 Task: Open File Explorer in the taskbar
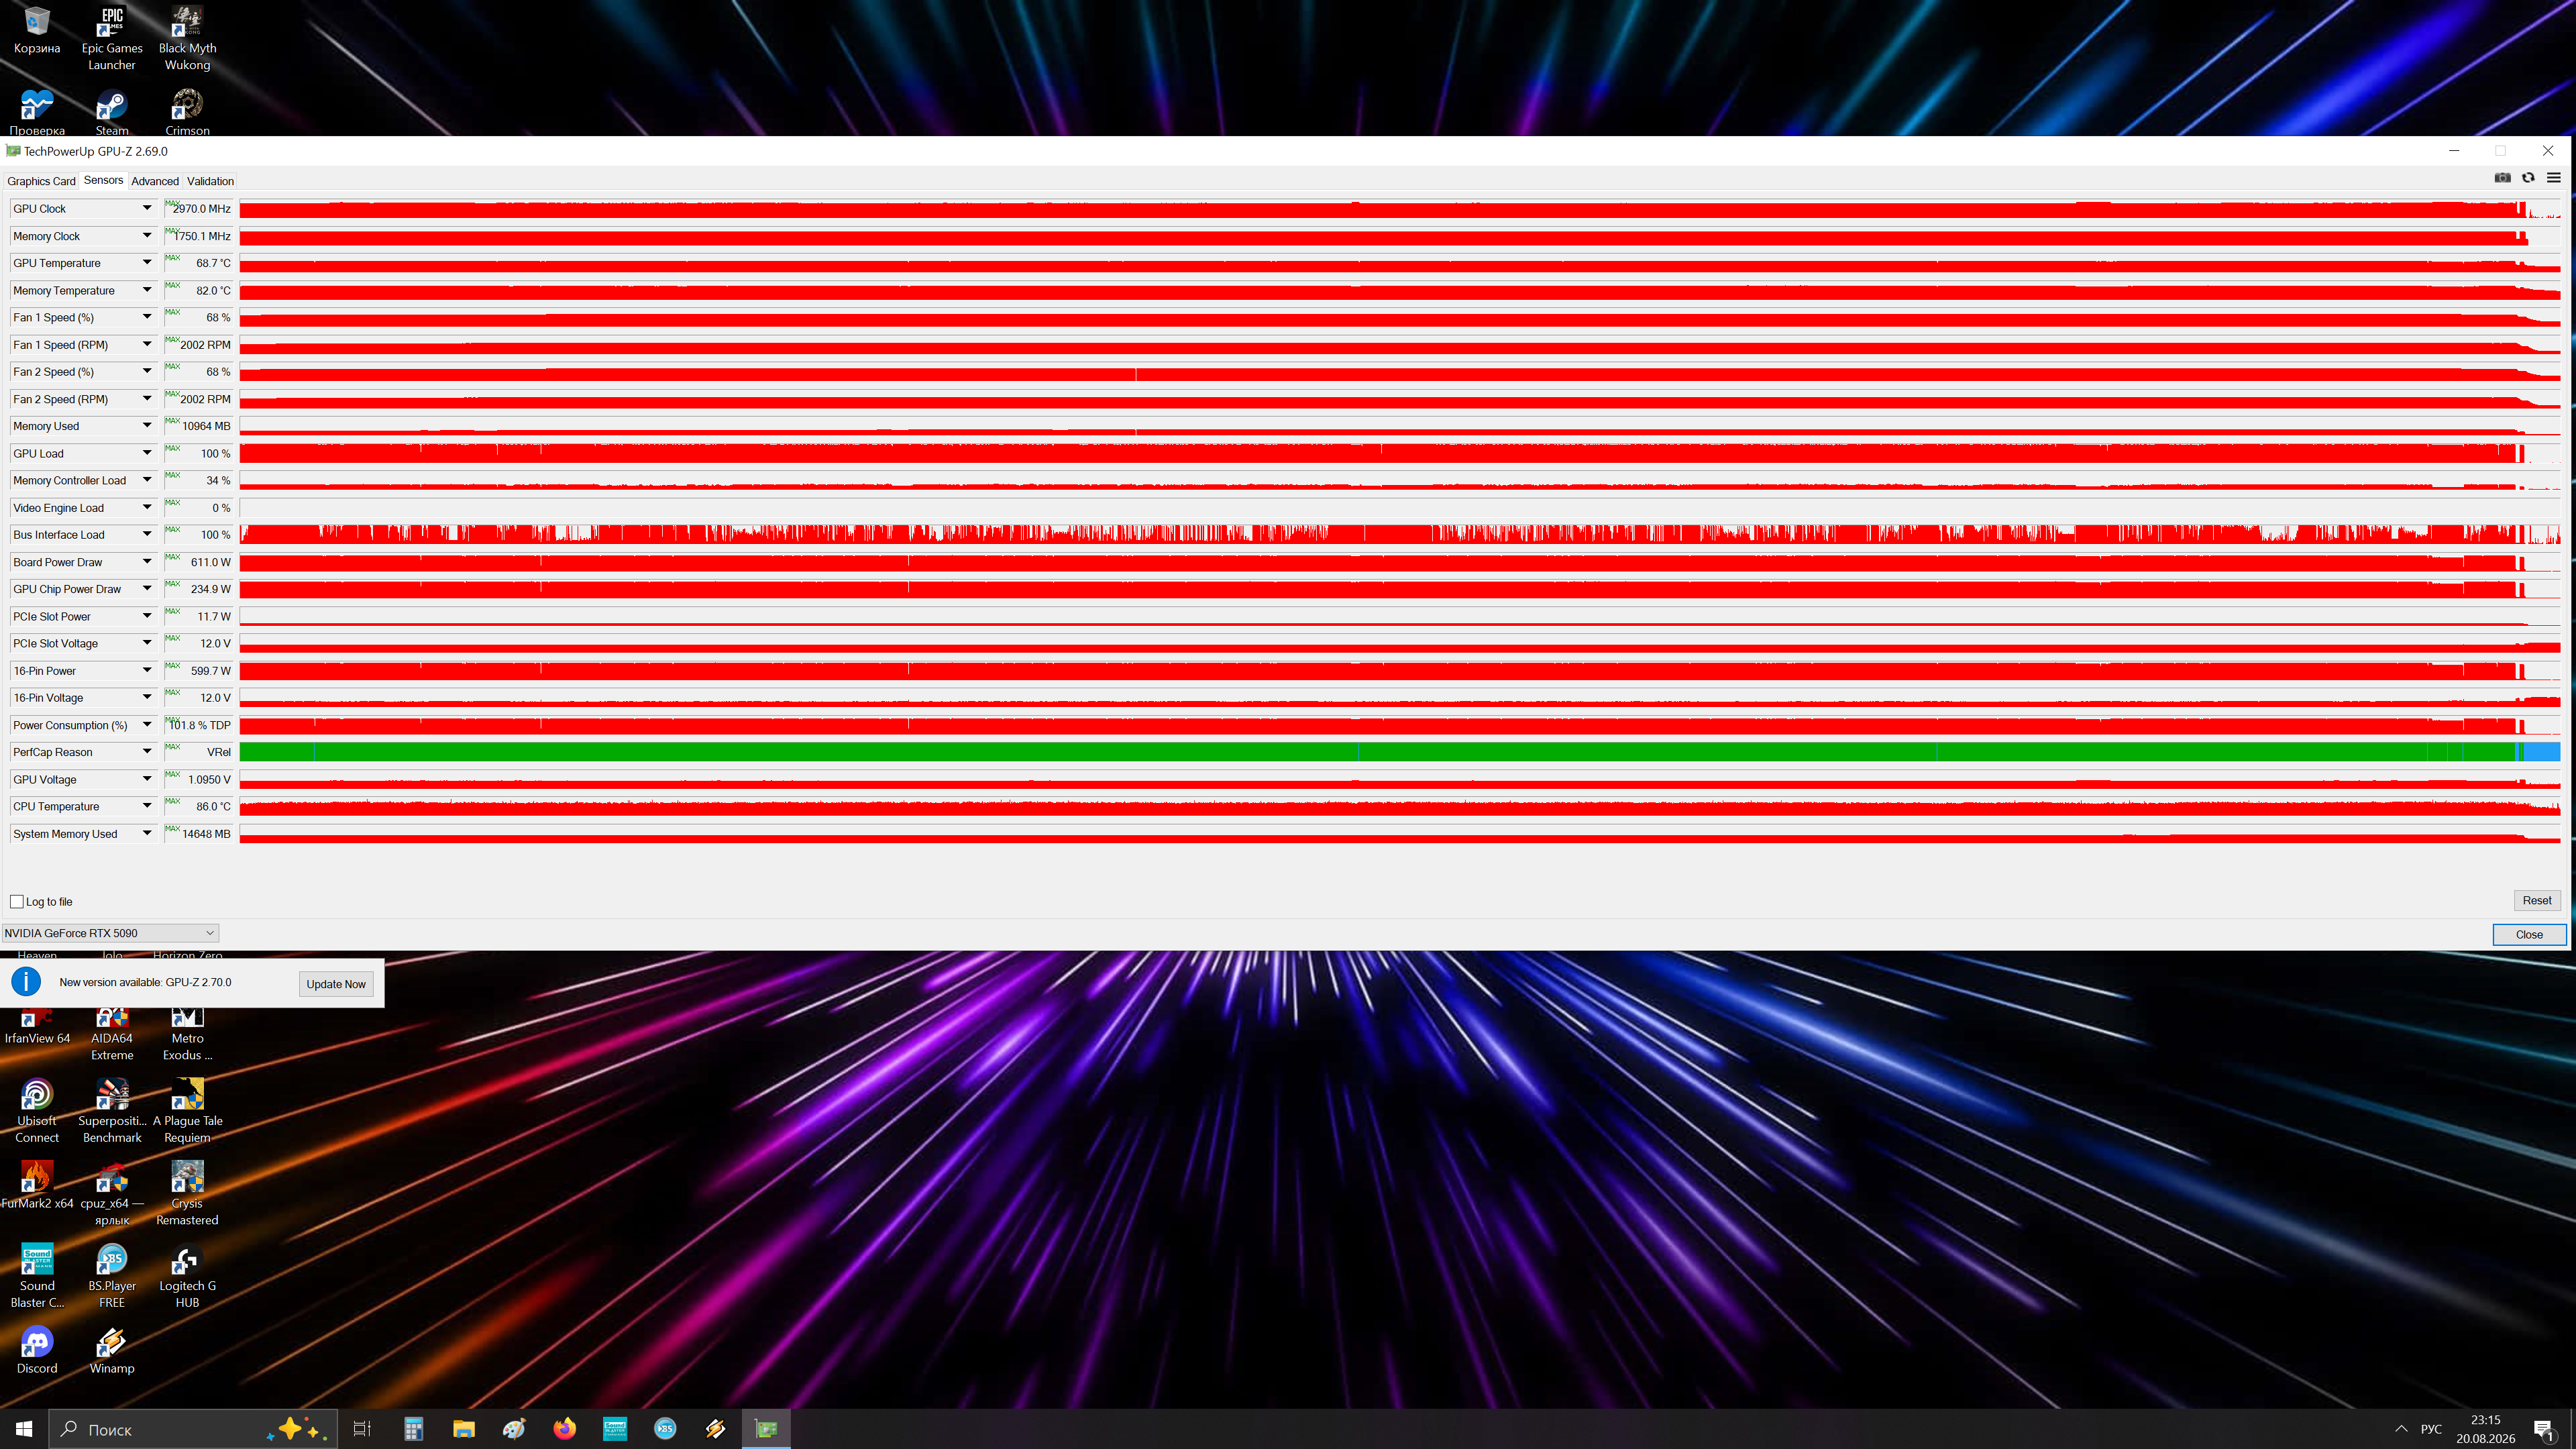[x=463, y=1429]
